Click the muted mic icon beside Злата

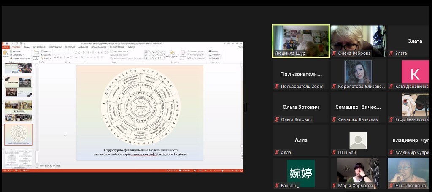(391, 53)
